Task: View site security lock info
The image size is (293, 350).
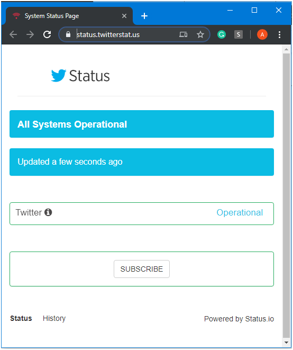Action: pos(68,34)
